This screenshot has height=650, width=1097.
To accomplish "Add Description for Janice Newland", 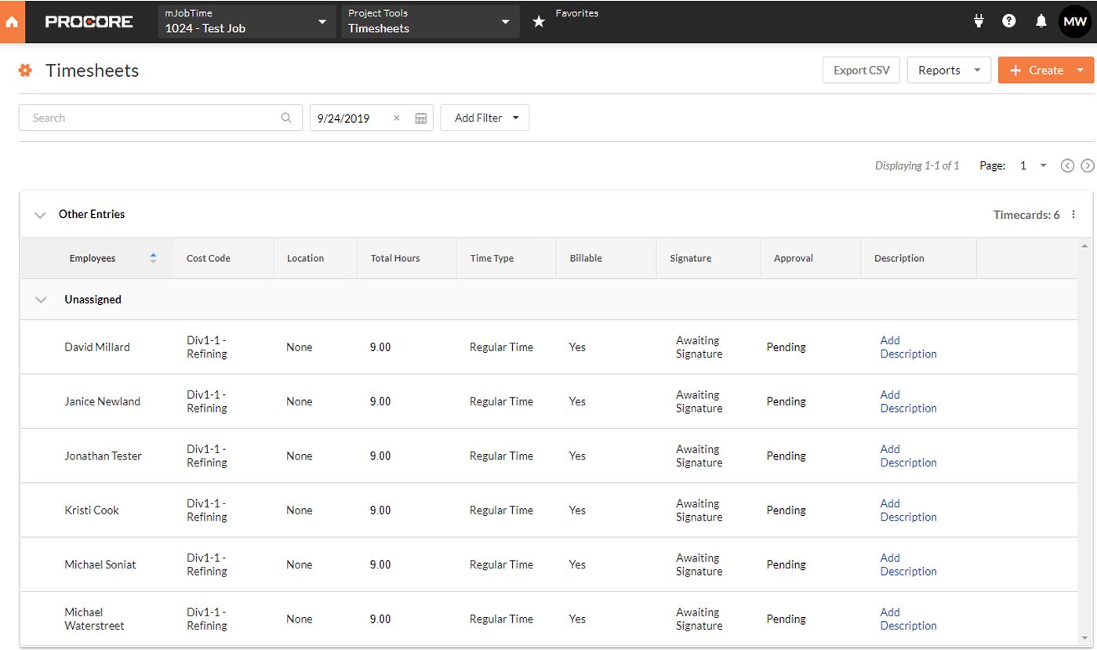I will (x=908, y=401).
